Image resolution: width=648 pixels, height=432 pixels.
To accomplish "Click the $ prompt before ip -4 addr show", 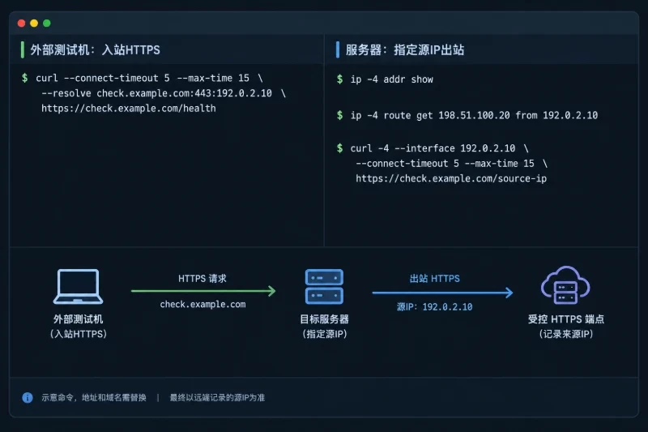I will tap(339, 79).
